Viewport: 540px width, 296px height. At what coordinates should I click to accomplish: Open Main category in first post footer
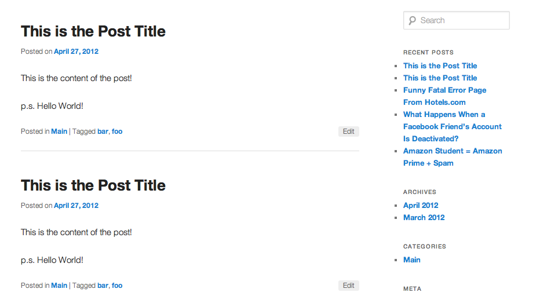click(x=59, y=131)
